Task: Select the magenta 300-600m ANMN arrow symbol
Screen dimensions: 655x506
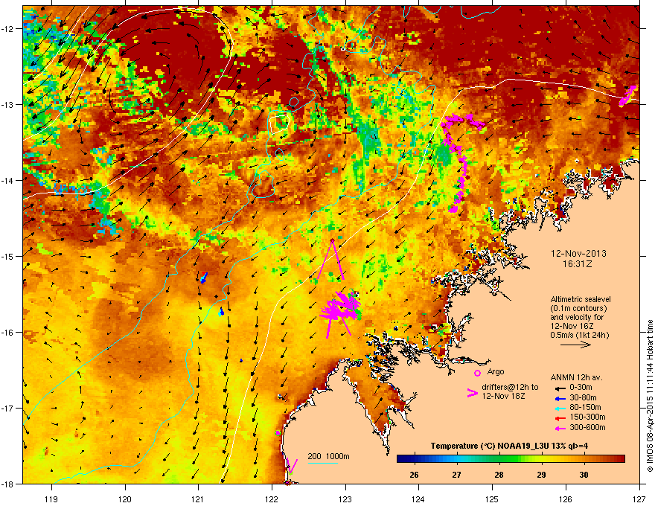Action: click(x=560, y=429)
